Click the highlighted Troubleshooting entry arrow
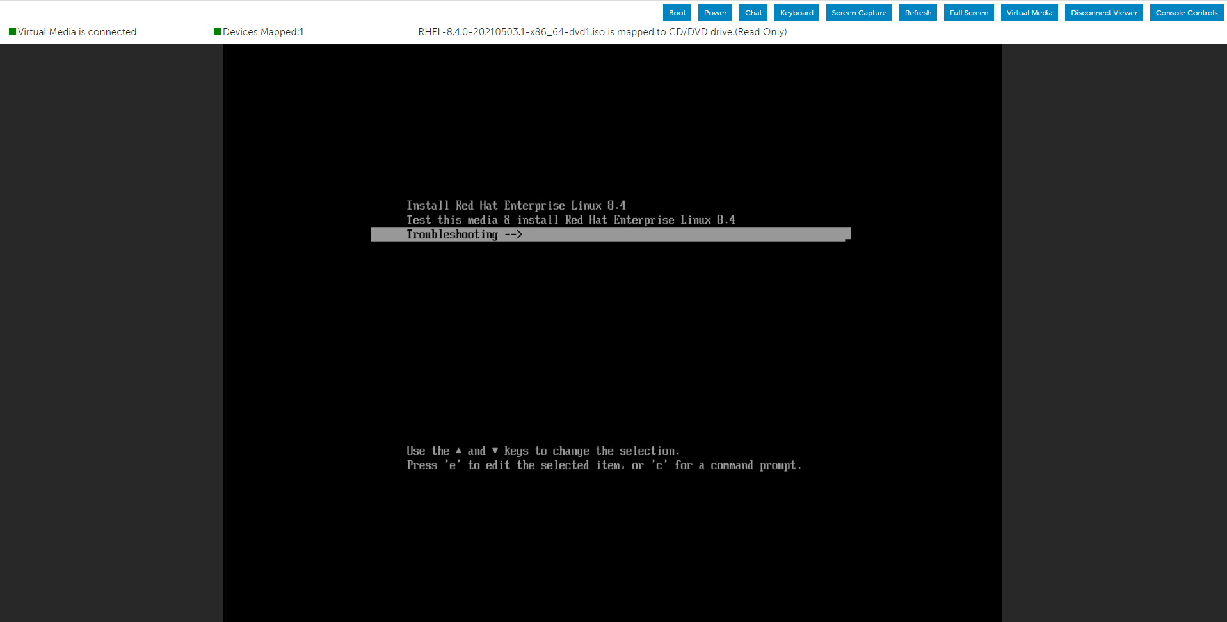Screen dimensions: 1227x622 (515, 234)
